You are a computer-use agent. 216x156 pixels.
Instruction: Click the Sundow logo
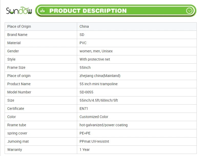(x=19, y=11)
